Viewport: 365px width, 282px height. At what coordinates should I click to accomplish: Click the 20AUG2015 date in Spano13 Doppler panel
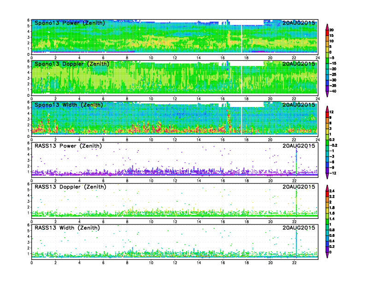299,64
